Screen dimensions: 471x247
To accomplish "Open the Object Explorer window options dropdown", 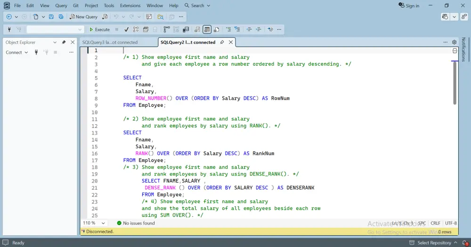I will click(x=55, y=42).
